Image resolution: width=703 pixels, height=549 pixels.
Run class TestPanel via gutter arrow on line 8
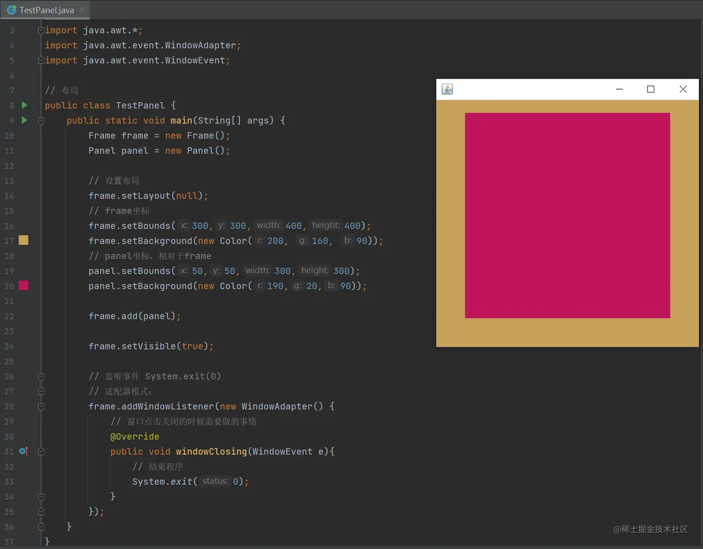point(25,106)
